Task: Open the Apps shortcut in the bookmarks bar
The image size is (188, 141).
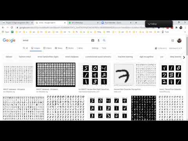Action: tap(5, 32)
